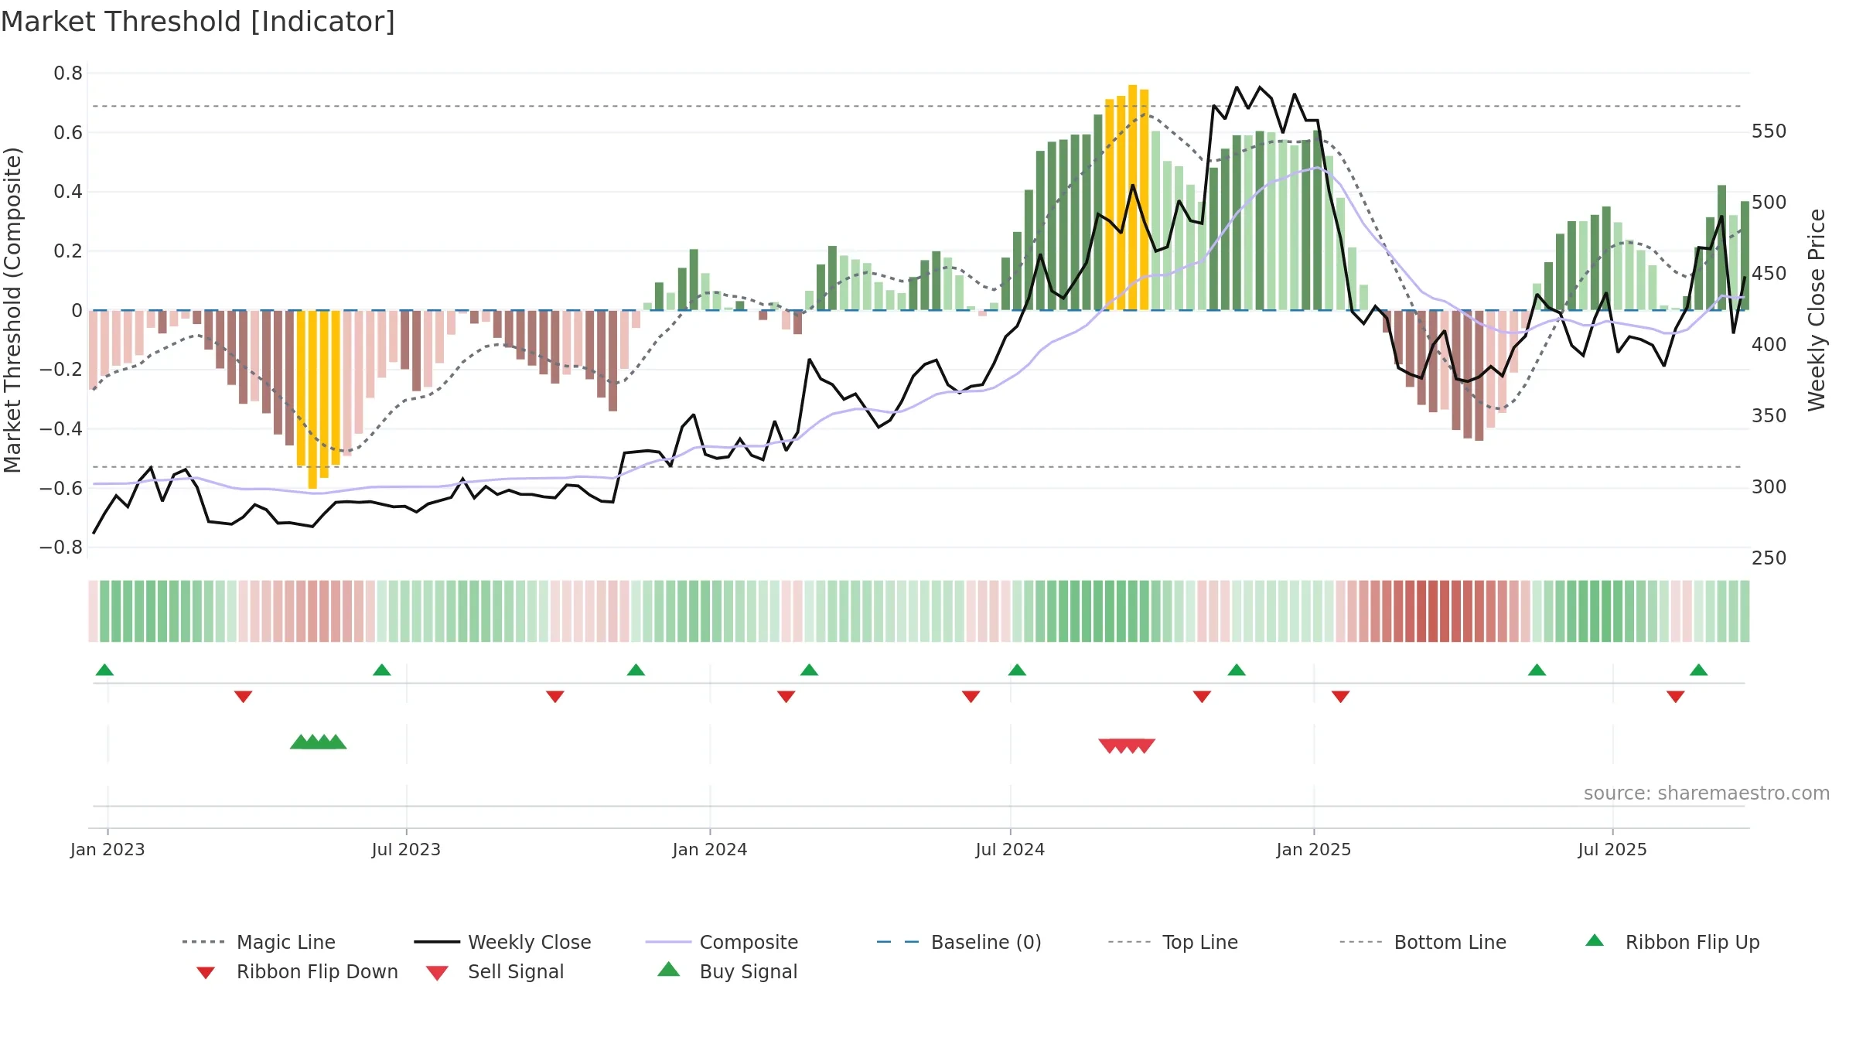Toggle the Buy Signal legend entry
1856x1044 pixels.
[x=727, y=972]
